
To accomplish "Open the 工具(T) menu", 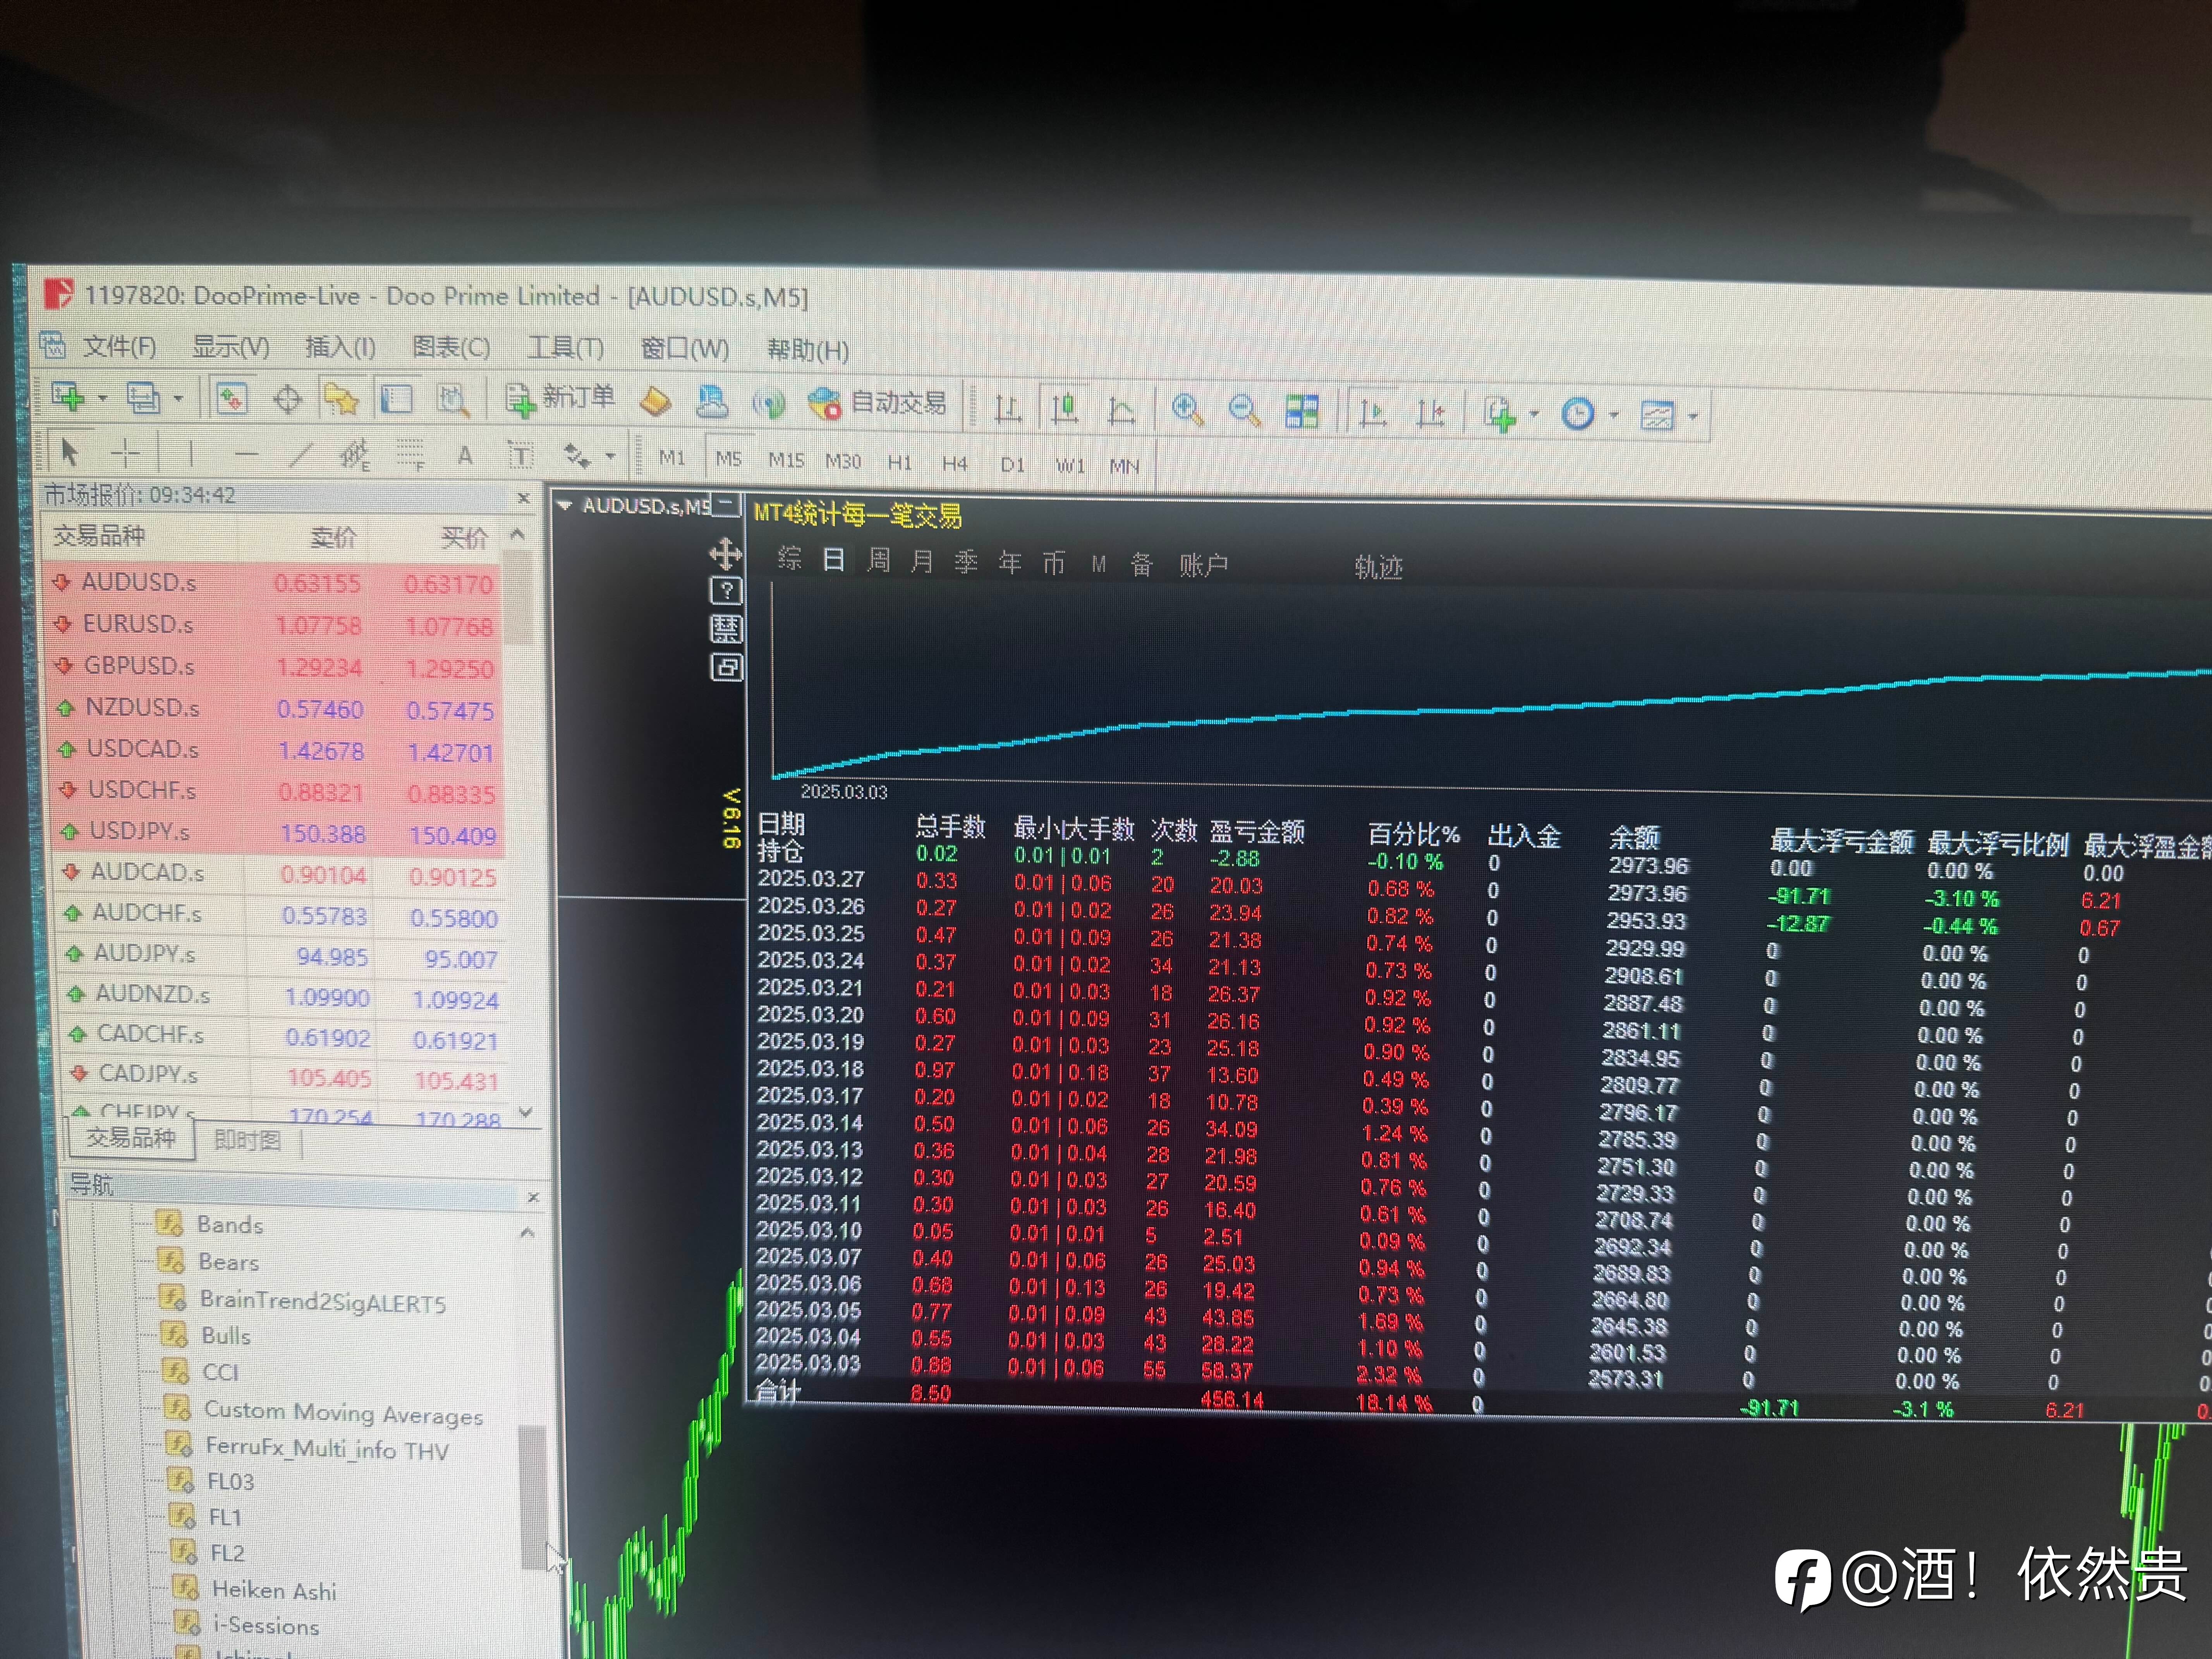I will click(x=566, y=349).
